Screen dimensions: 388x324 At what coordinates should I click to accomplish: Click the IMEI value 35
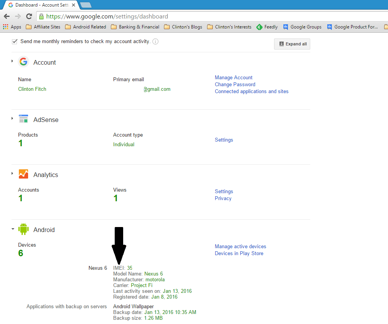pyautogui.click(x=130, y=268)
